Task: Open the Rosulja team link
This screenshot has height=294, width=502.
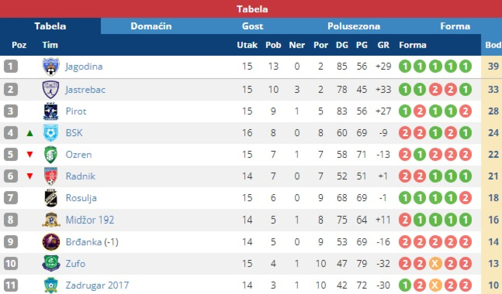Action: point(81,198)
